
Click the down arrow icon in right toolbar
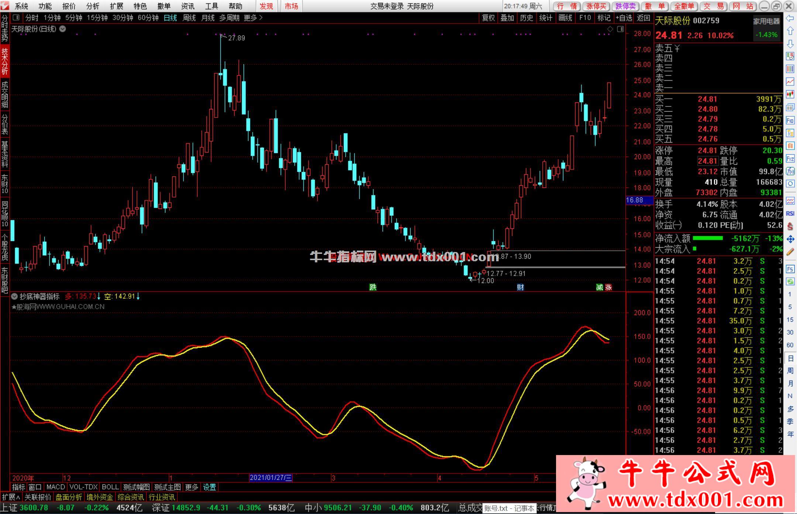790,44
